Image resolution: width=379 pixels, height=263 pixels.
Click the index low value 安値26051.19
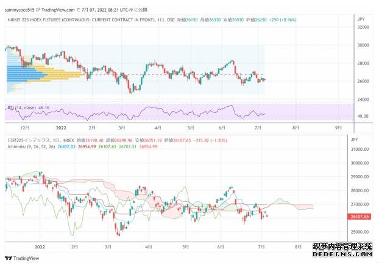[x=149, y=140]
